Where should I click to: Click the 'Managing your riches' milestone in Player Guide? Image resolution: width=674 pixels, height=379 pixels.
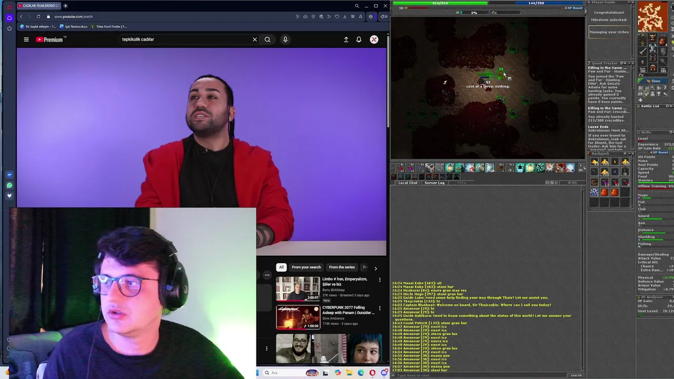pos(609,32)
